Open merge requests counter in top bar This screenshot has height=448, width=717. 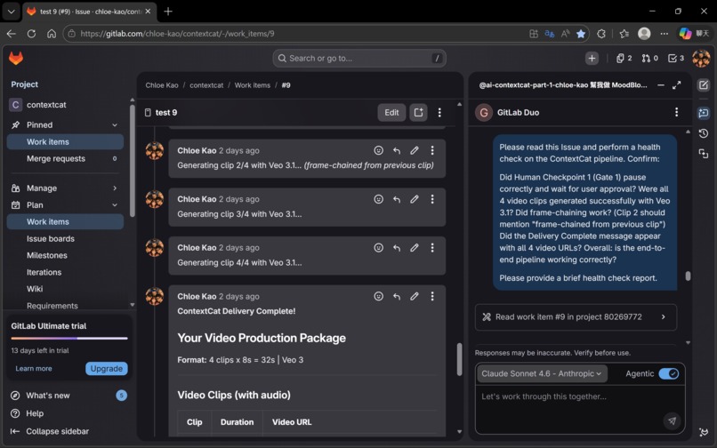click(x=649, y=58)
